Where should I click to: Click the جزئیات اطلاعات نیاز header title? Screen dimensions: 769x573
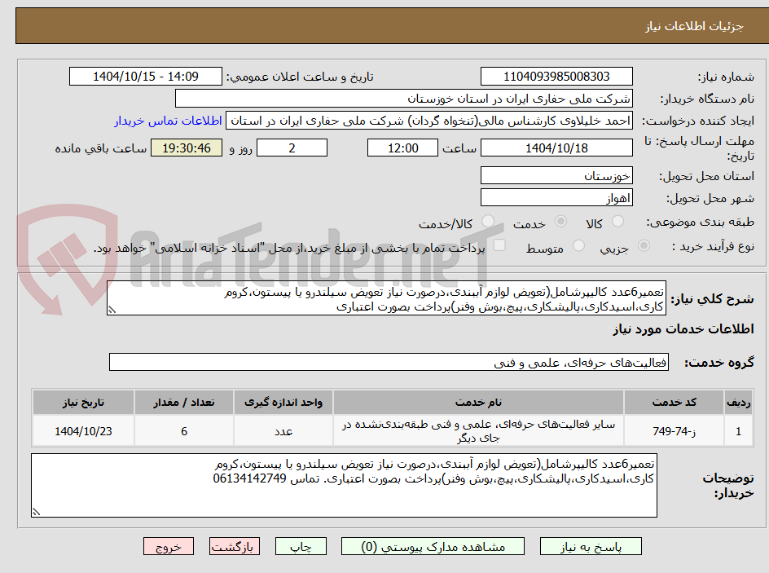click(x=694, y=26)
